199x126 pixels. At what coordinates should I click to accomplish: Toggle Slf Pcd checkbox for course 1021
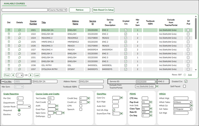188,30
